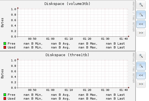Screen dimensions: 149x101
Task: Click the 01:40 time label on three1tb graph
Action: pos(123,90)
